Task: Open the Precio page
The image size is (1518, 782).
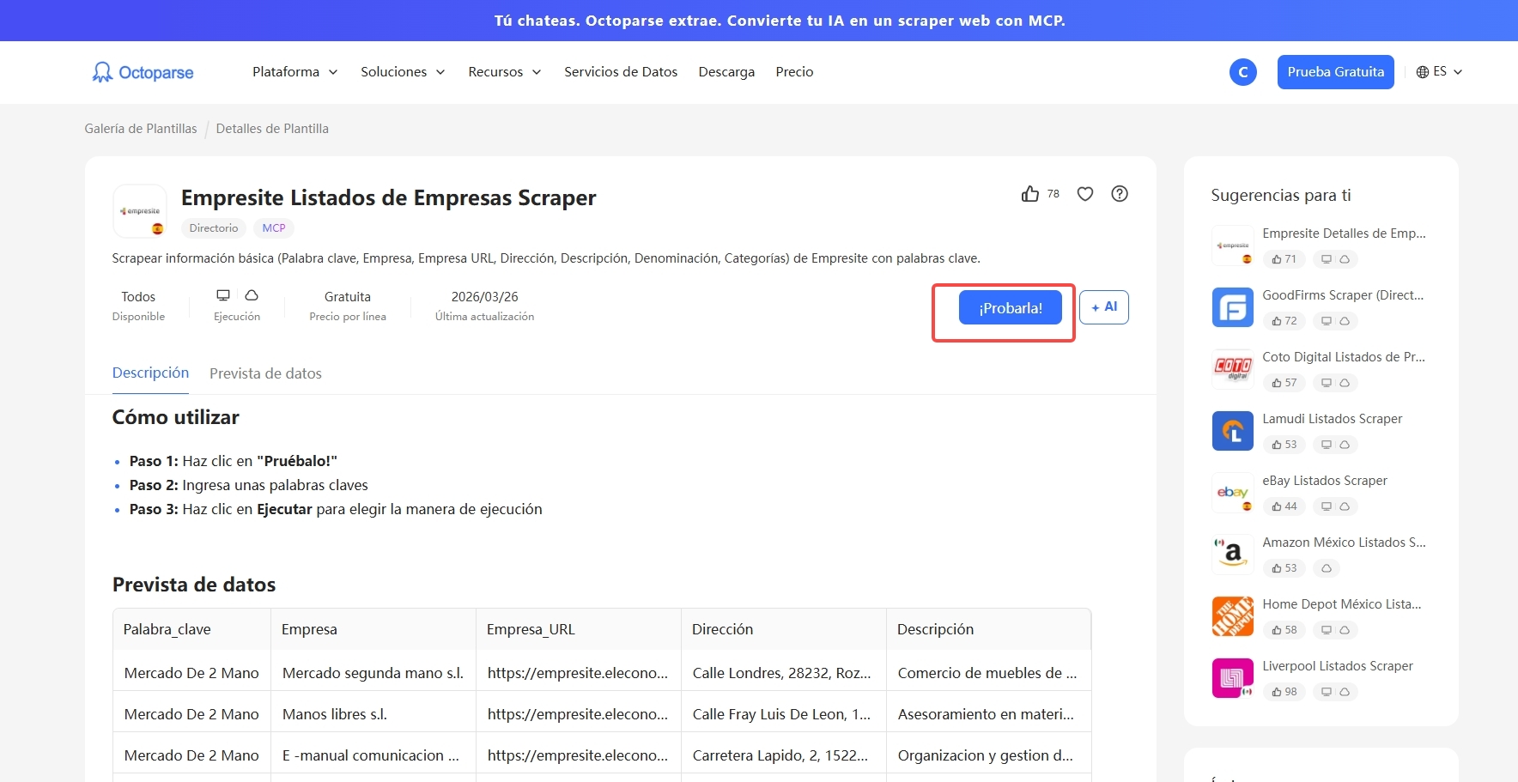Action: [794, 72]
